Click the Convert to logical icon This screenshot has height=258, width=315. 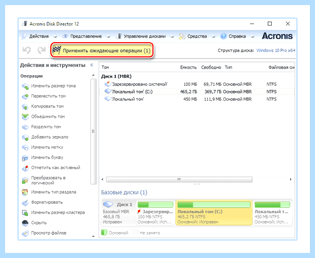click(x=25, y=180)
